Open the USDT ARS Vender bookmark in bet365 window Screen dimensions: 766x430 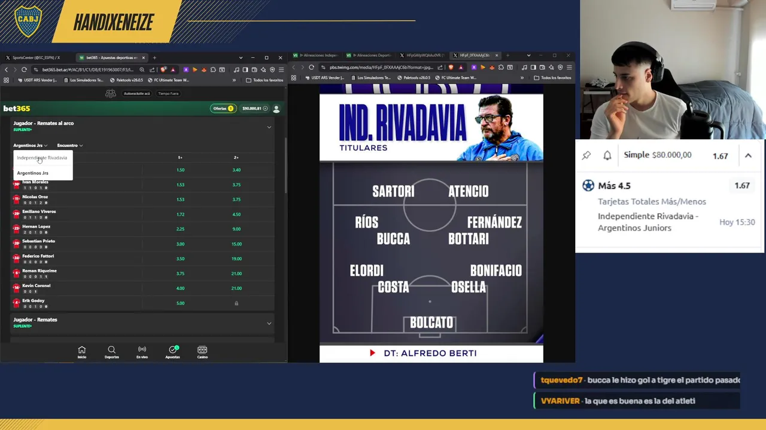pyautogui.click(x=37, y=80)
